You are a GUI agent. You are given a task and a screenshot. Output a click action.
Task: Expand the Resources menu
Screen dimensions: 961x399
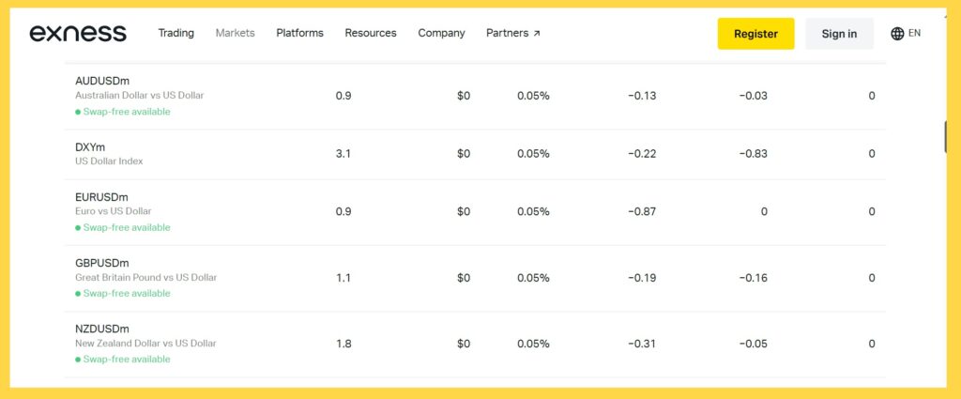point(370,33)
